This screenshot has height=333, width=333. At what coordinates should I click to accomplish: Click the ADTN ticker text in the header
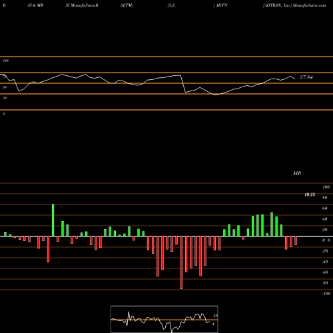221,5
